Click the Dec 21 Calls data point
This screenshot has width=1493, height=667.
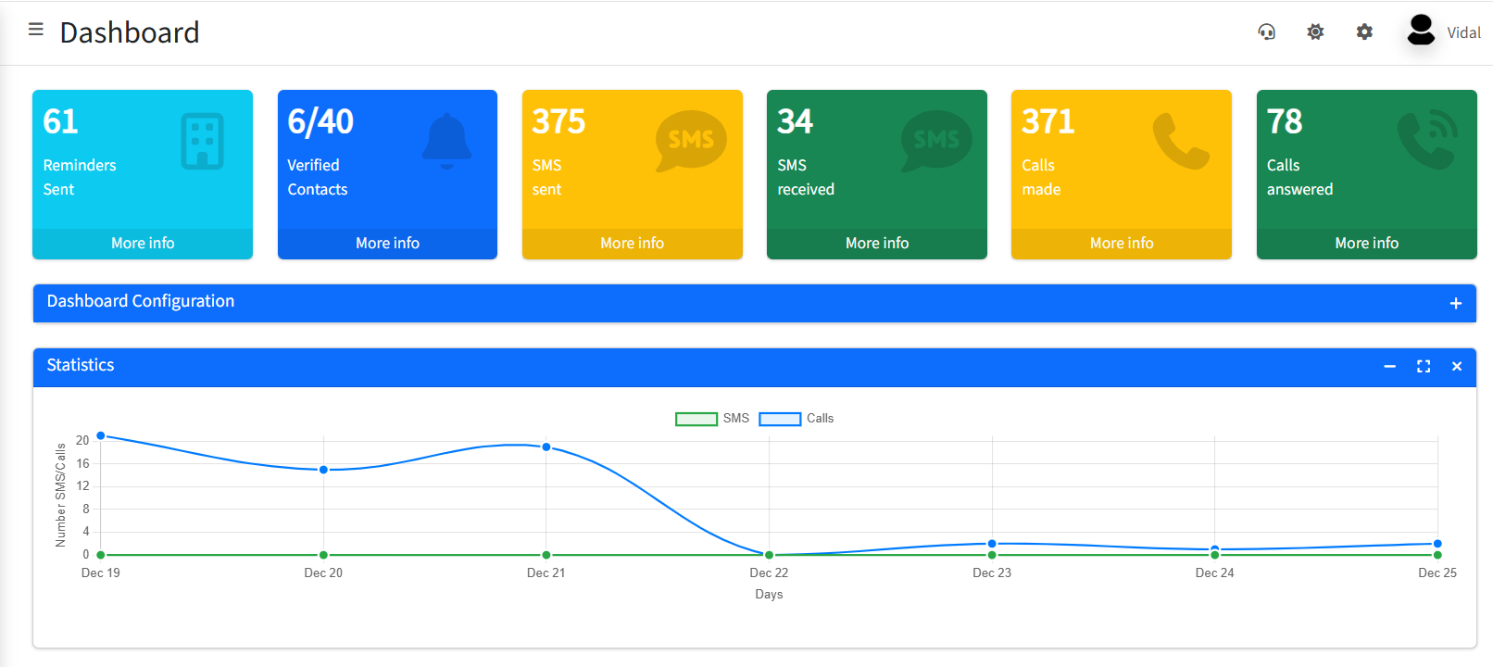[546, 447]
